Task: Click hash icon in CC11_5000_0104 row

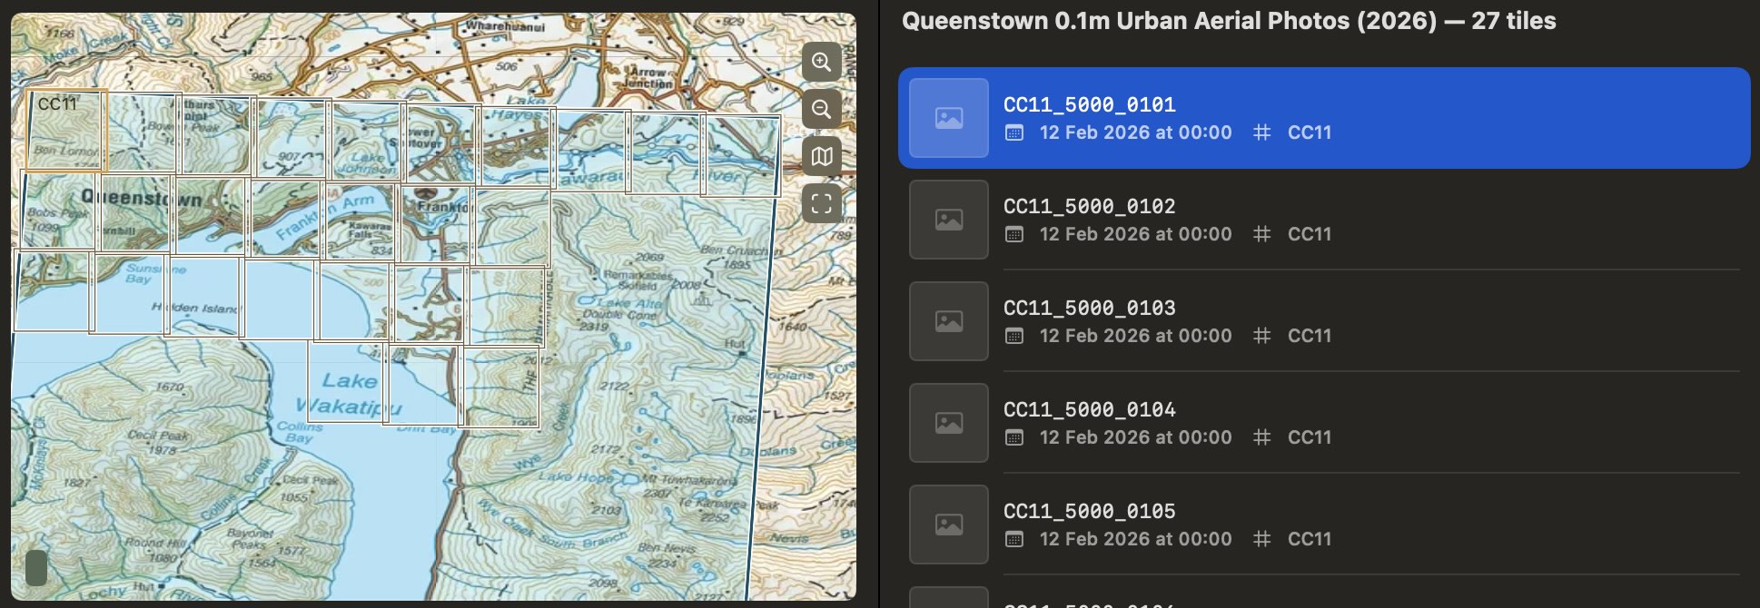Action: 1261,437
